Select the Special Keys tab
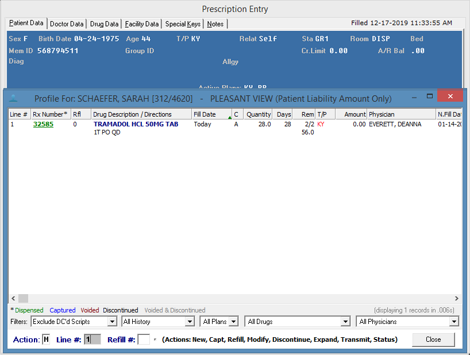 point(183,24)
